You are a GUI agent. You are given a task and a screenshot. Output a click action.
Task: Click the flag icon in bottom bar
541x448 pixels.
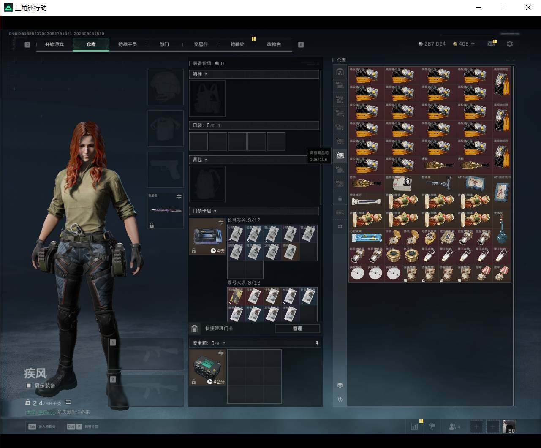432,426
